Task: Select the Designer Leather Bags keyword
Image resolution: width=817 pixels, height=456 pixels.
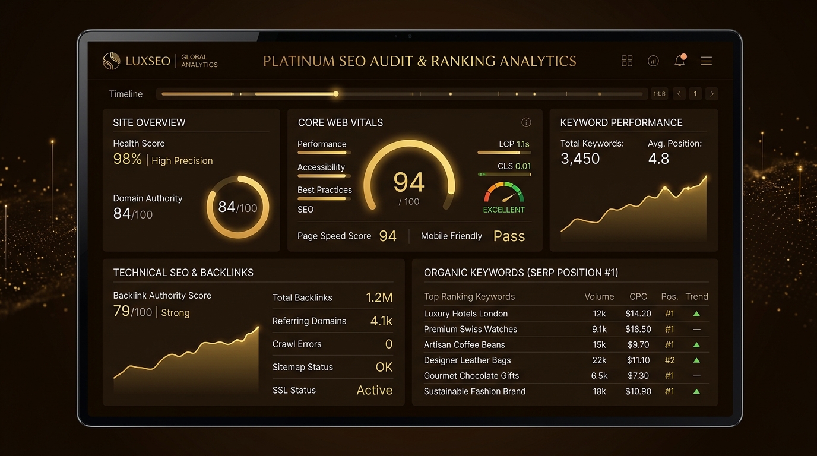Action: (467, 360)
